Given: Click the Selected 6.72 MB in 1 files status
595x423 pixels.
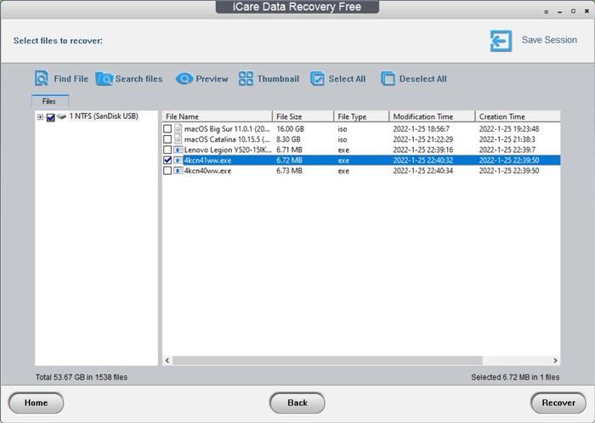Looking at the screenshot, I should (x=515, y=377).
